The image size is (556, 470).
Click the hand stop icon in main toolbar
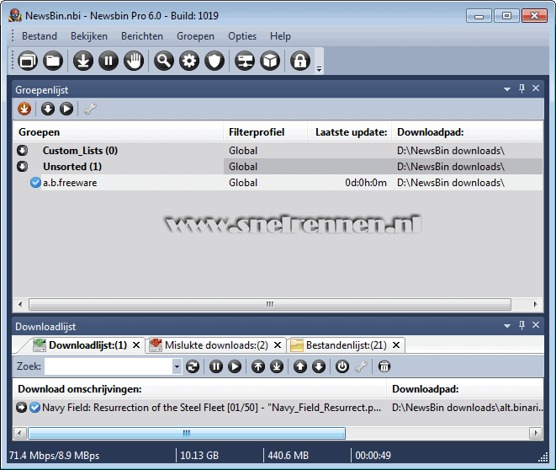pyautogui.click(x=134, y=61)
